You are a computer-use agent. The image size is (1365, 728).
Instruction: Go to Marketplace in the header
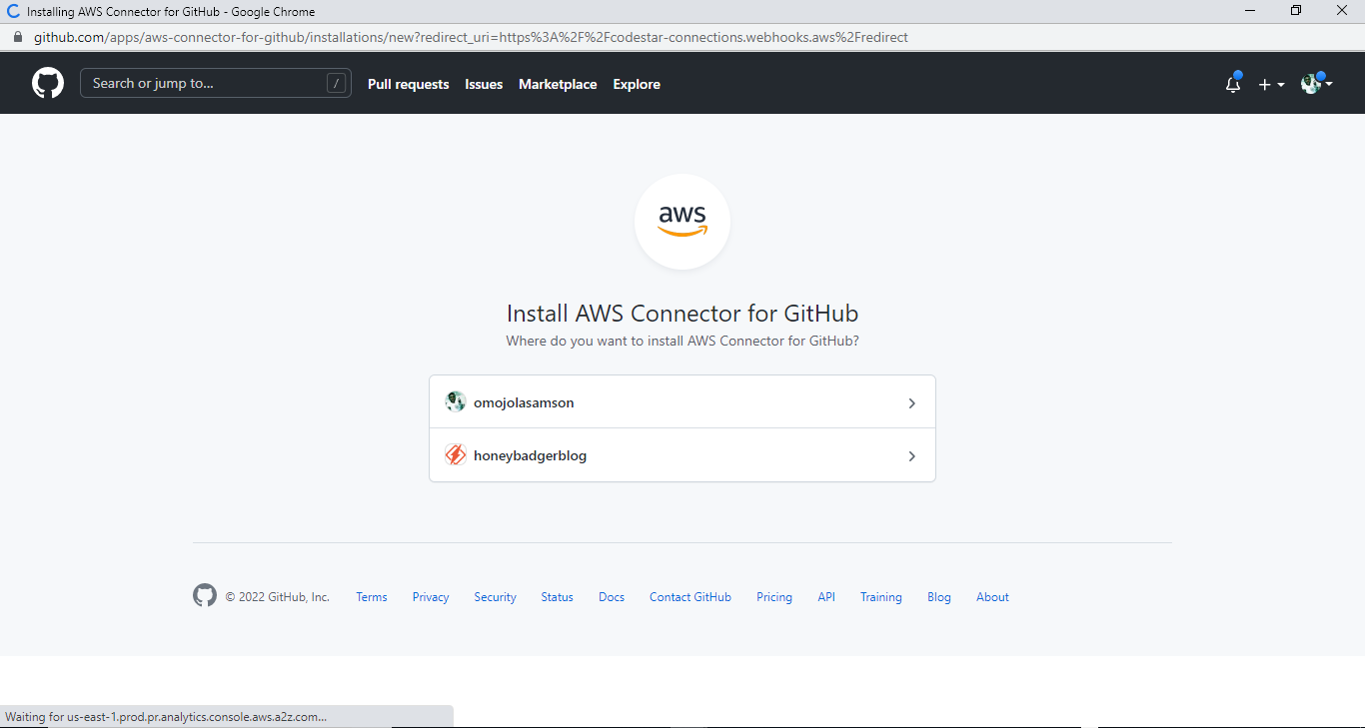tap(558, 84)
